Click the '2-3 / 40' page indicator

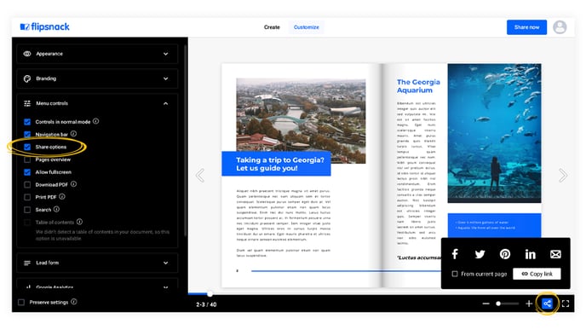click(x=206, y=304)
